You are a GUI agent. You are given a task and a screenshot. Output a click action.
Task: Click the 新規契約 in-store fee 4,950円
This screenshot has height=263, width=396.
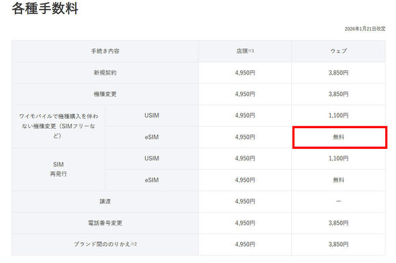[245, 72]
